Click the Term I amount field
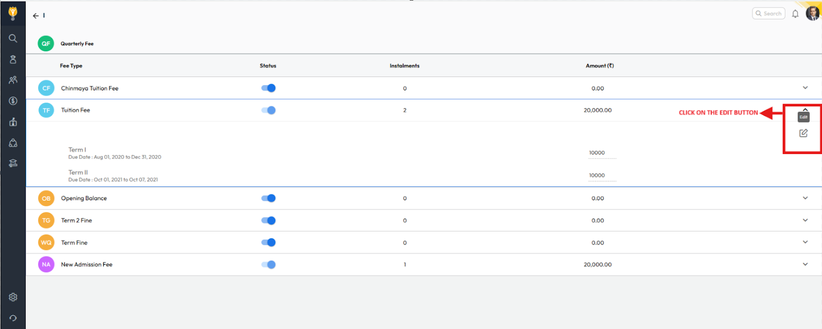The height and width of the screenshot is (329, 822). (x=602, y=153)
